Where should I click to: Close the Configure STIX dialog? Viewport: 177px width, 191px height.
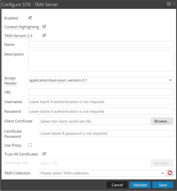(174, 4)
